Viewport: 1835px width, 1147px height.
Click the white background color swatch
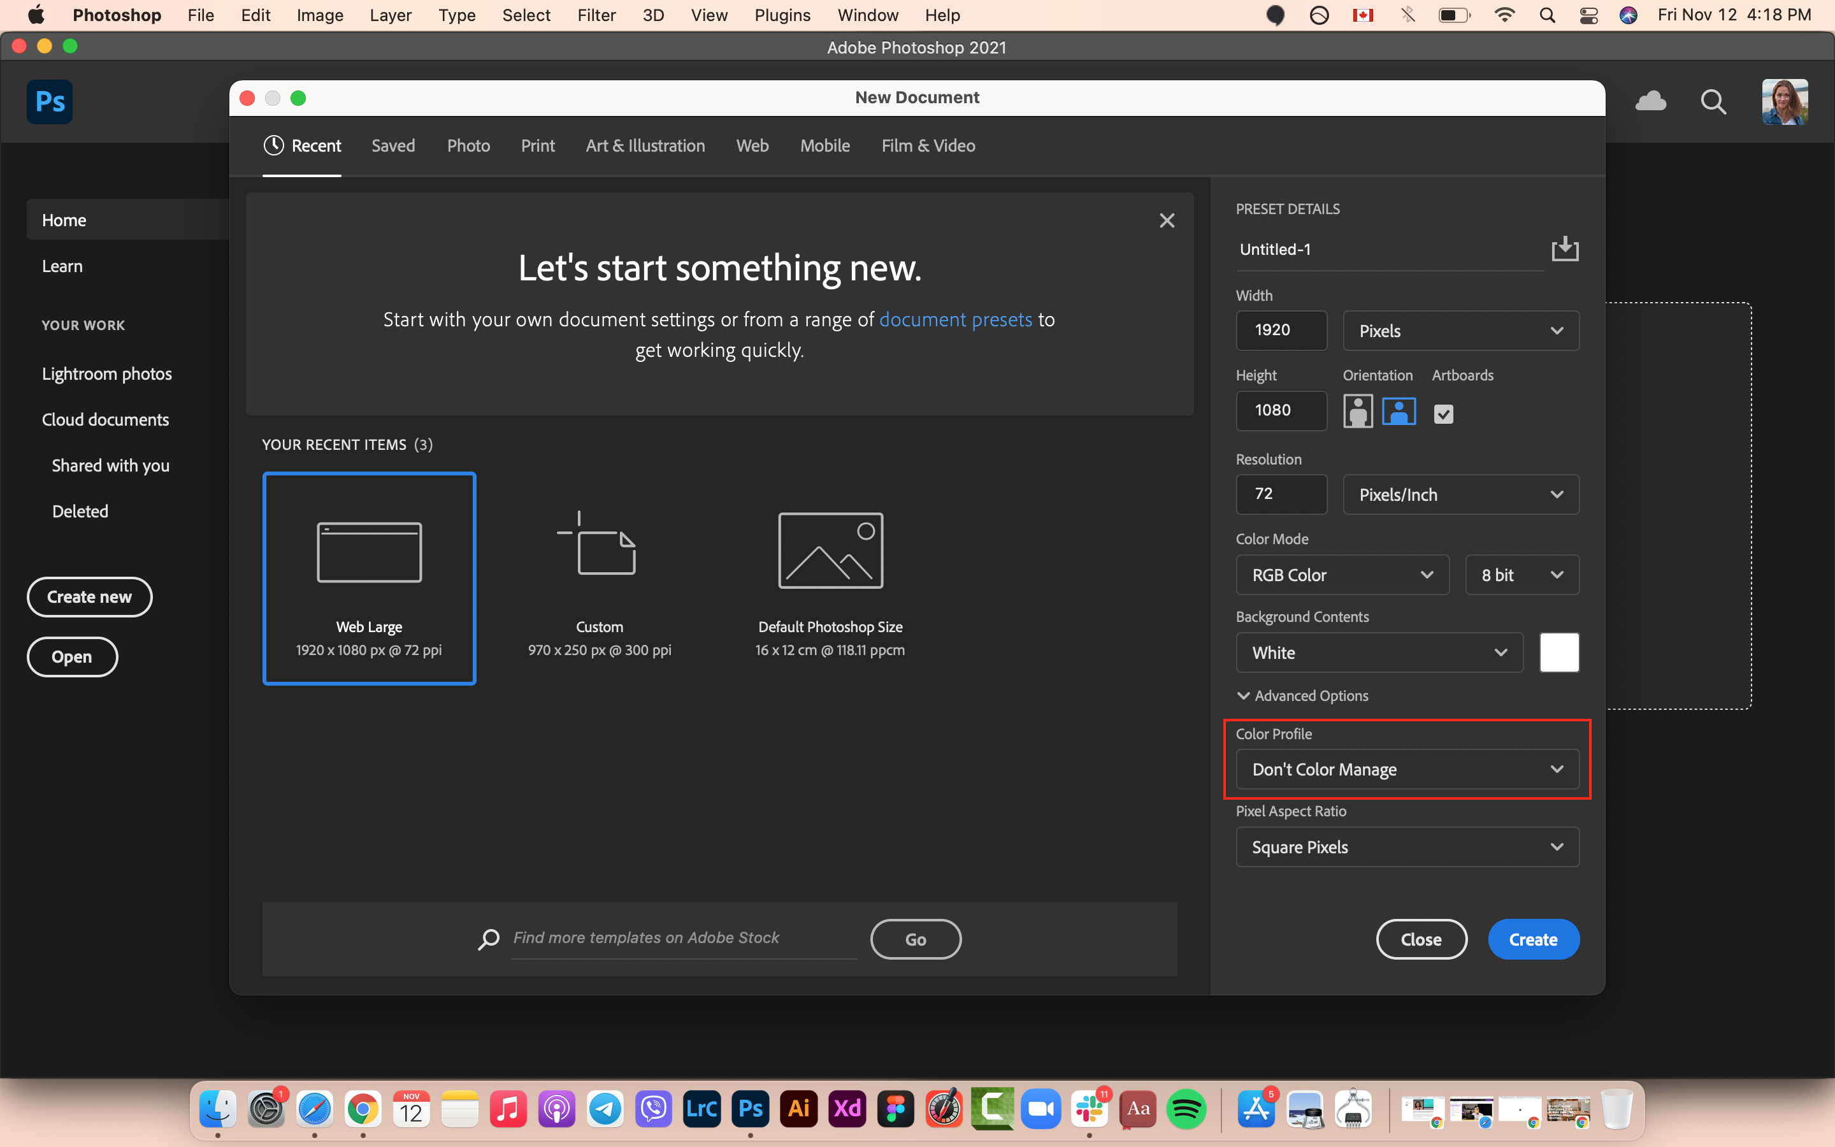[1560, 653]
